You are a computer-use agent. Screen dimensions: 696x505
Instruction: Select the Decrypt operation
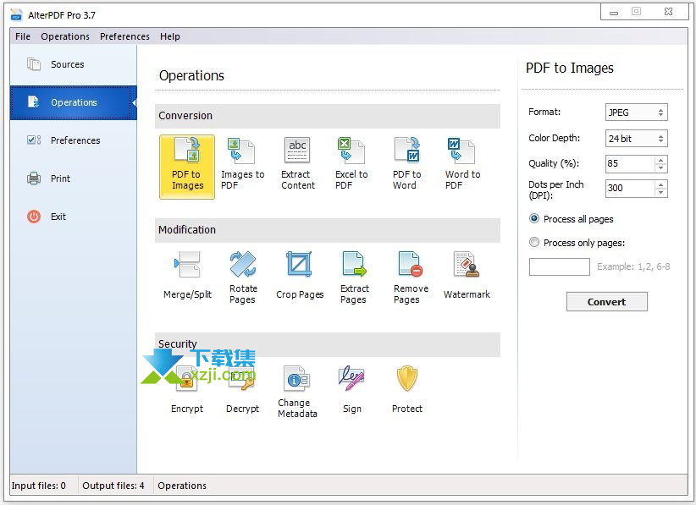(x=242, y=390)
